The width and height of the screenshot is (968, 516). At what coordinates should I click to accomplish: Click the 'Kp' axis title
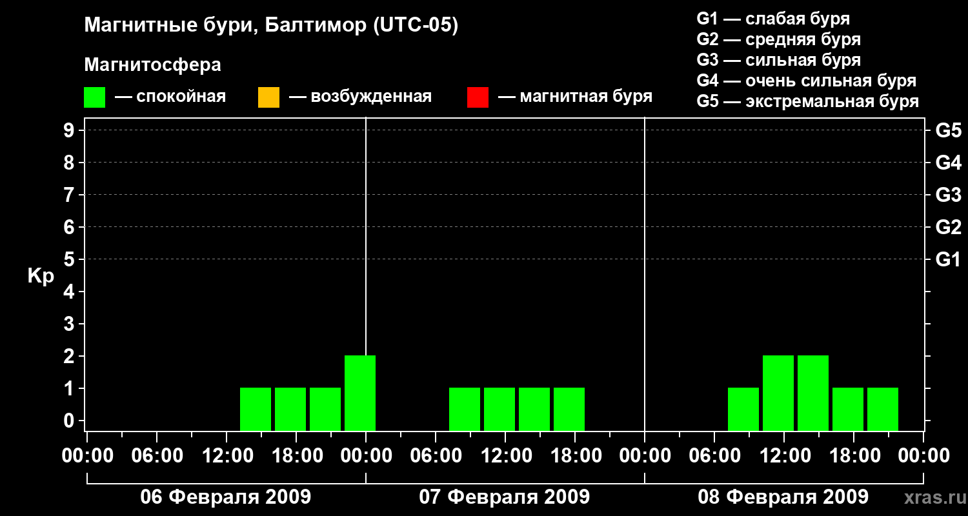[41, 276]
